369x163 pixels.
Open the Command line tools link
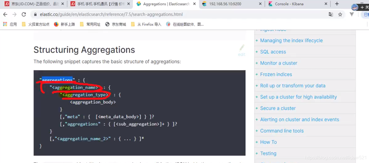point(282,131)
